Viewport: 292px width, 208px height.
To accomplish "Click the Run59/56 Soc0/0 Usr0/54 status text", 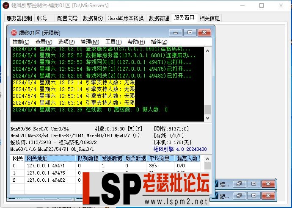I will [x=39, y=129].
